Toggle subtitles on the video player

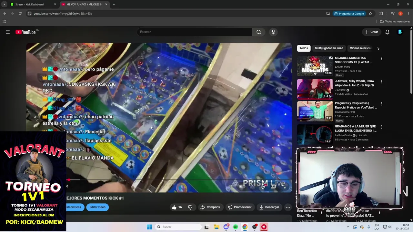click(x=253, y=186)
